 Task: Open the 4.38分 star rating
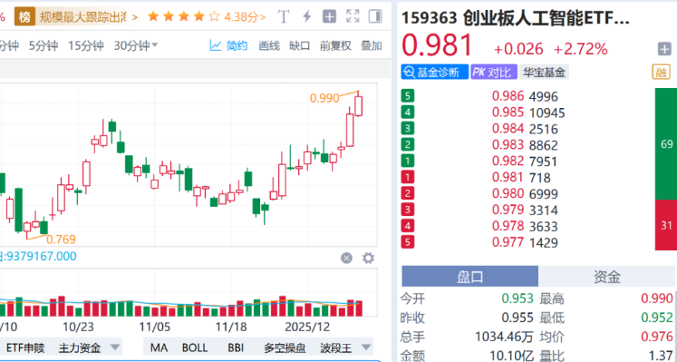point(207,17)
